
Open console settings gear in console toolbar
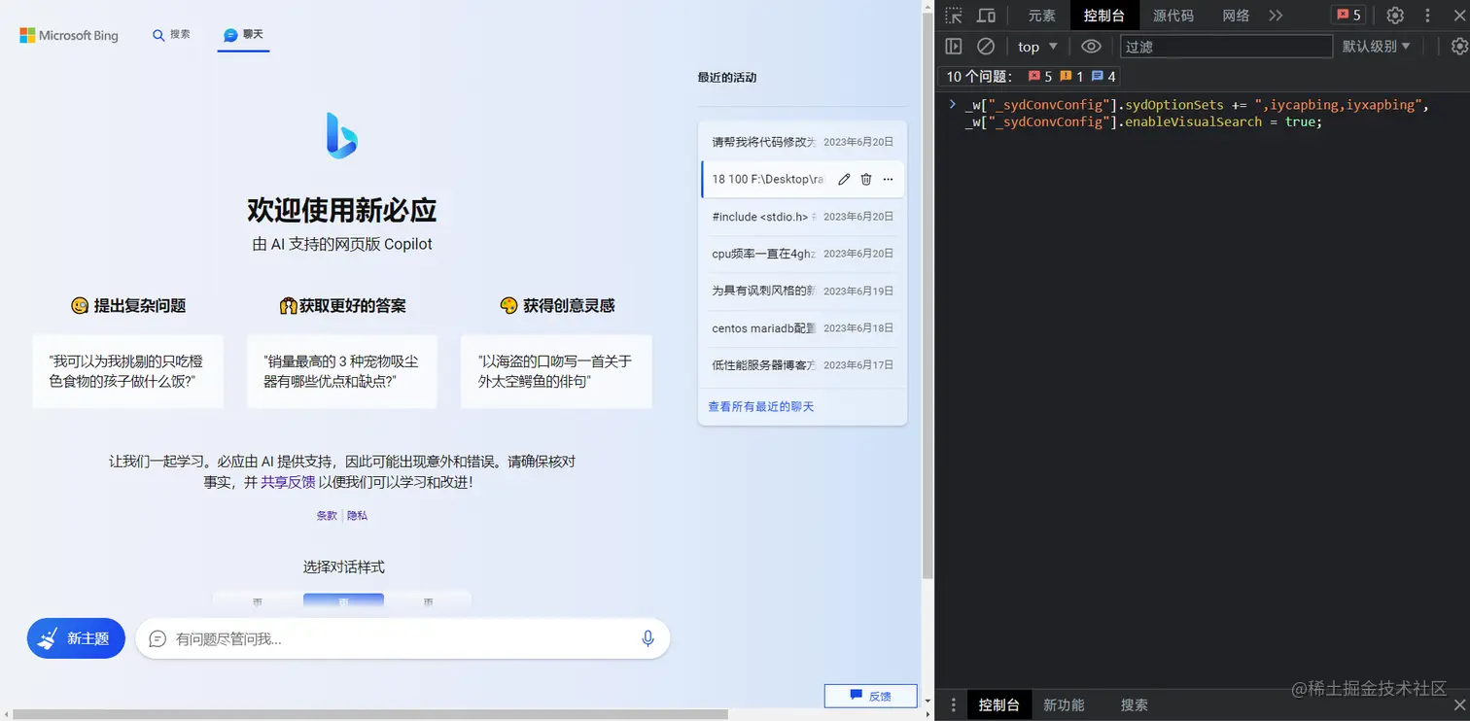[x=1459, y=47]
